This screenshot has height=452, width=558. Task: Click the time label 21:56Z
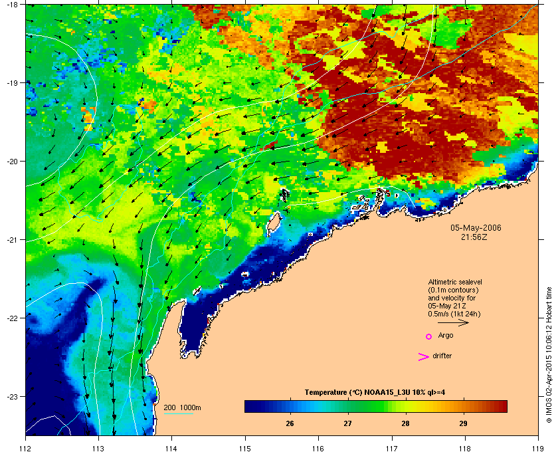tap(474, 237)
